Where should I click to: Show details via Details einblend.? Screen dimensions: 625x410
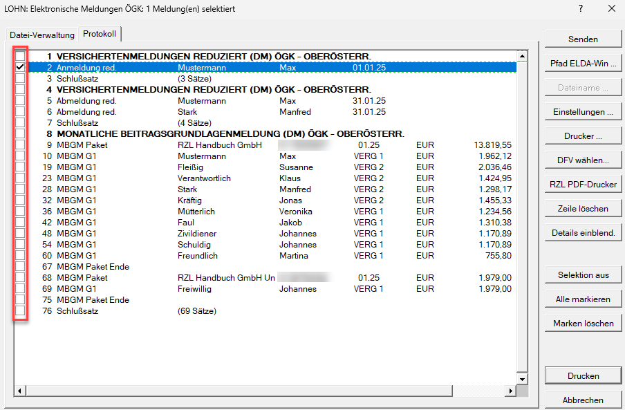click(x=583, y=233)
